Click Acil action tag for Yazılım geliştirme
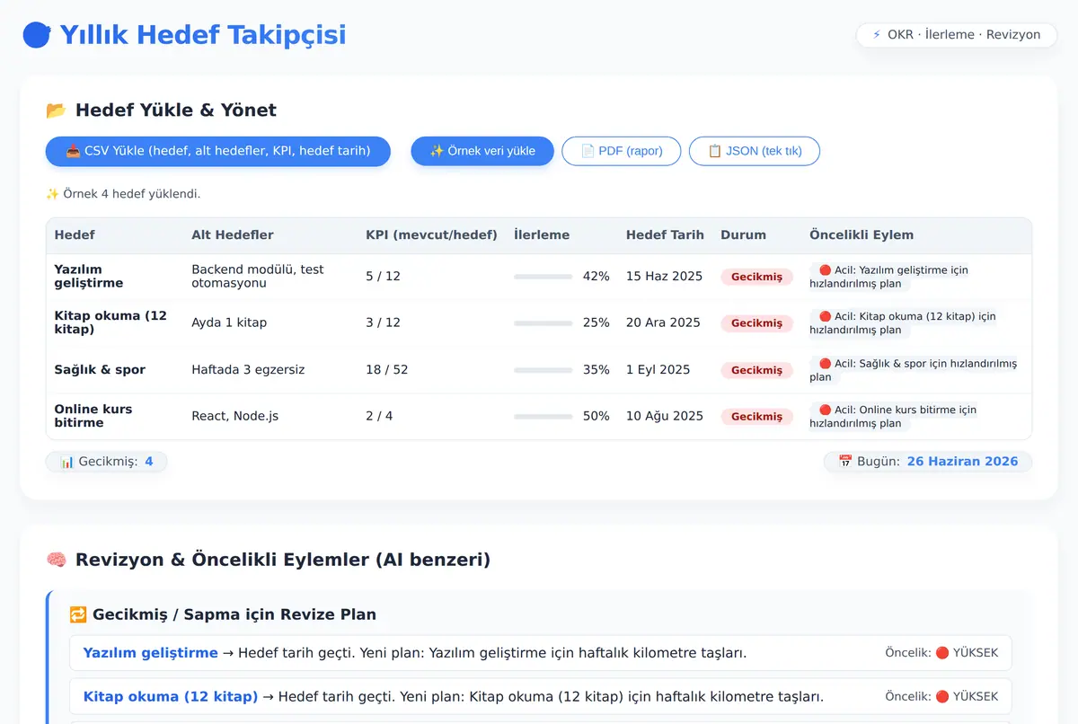Viewport: 1078px width, 724px height. 889,277
